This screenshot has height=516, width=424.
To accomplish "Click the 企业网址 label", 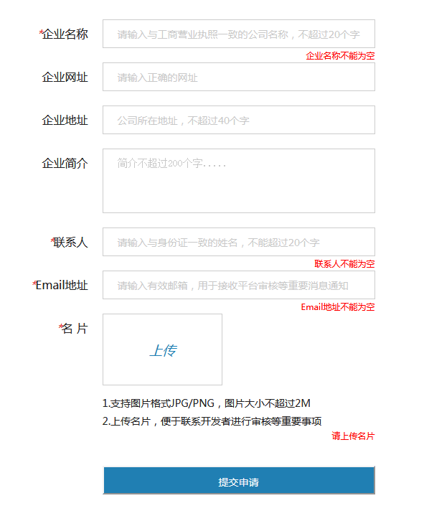I will click(65, 78).
